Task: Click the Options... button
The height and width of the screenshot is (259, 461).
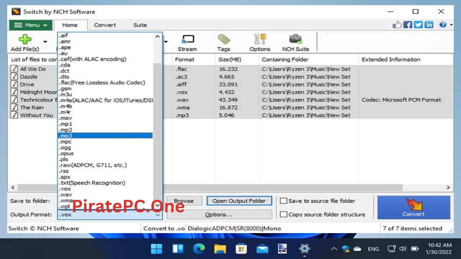Action: pos(219,215)
